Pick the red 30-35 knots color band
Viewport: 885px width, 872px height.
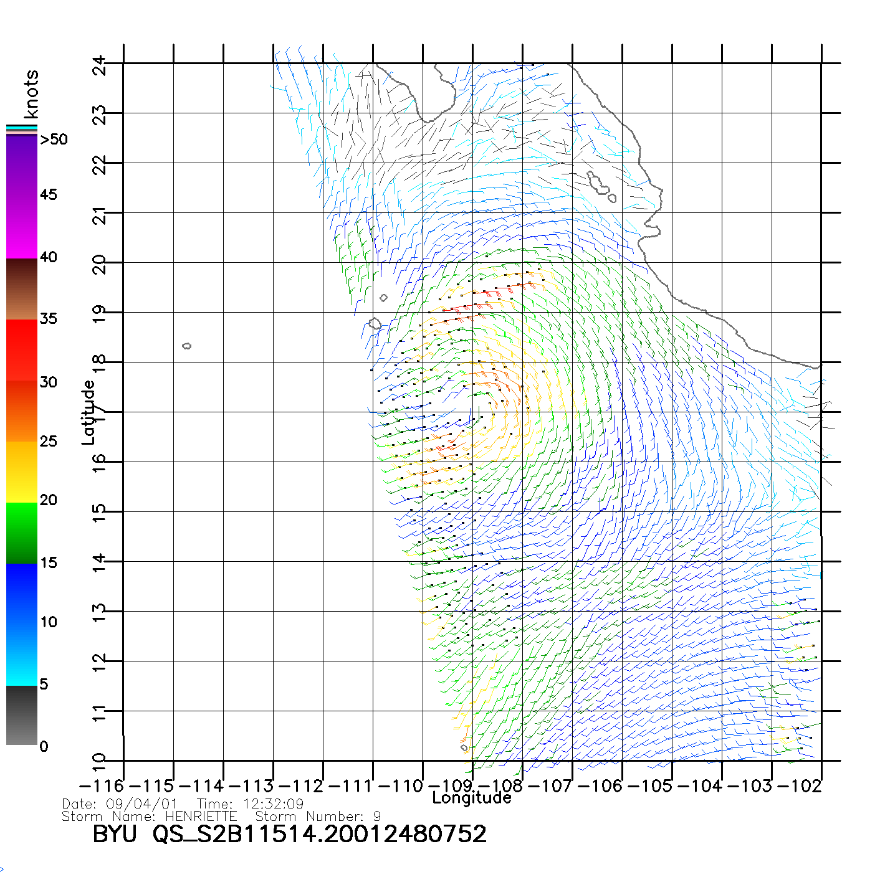[22, 349]
